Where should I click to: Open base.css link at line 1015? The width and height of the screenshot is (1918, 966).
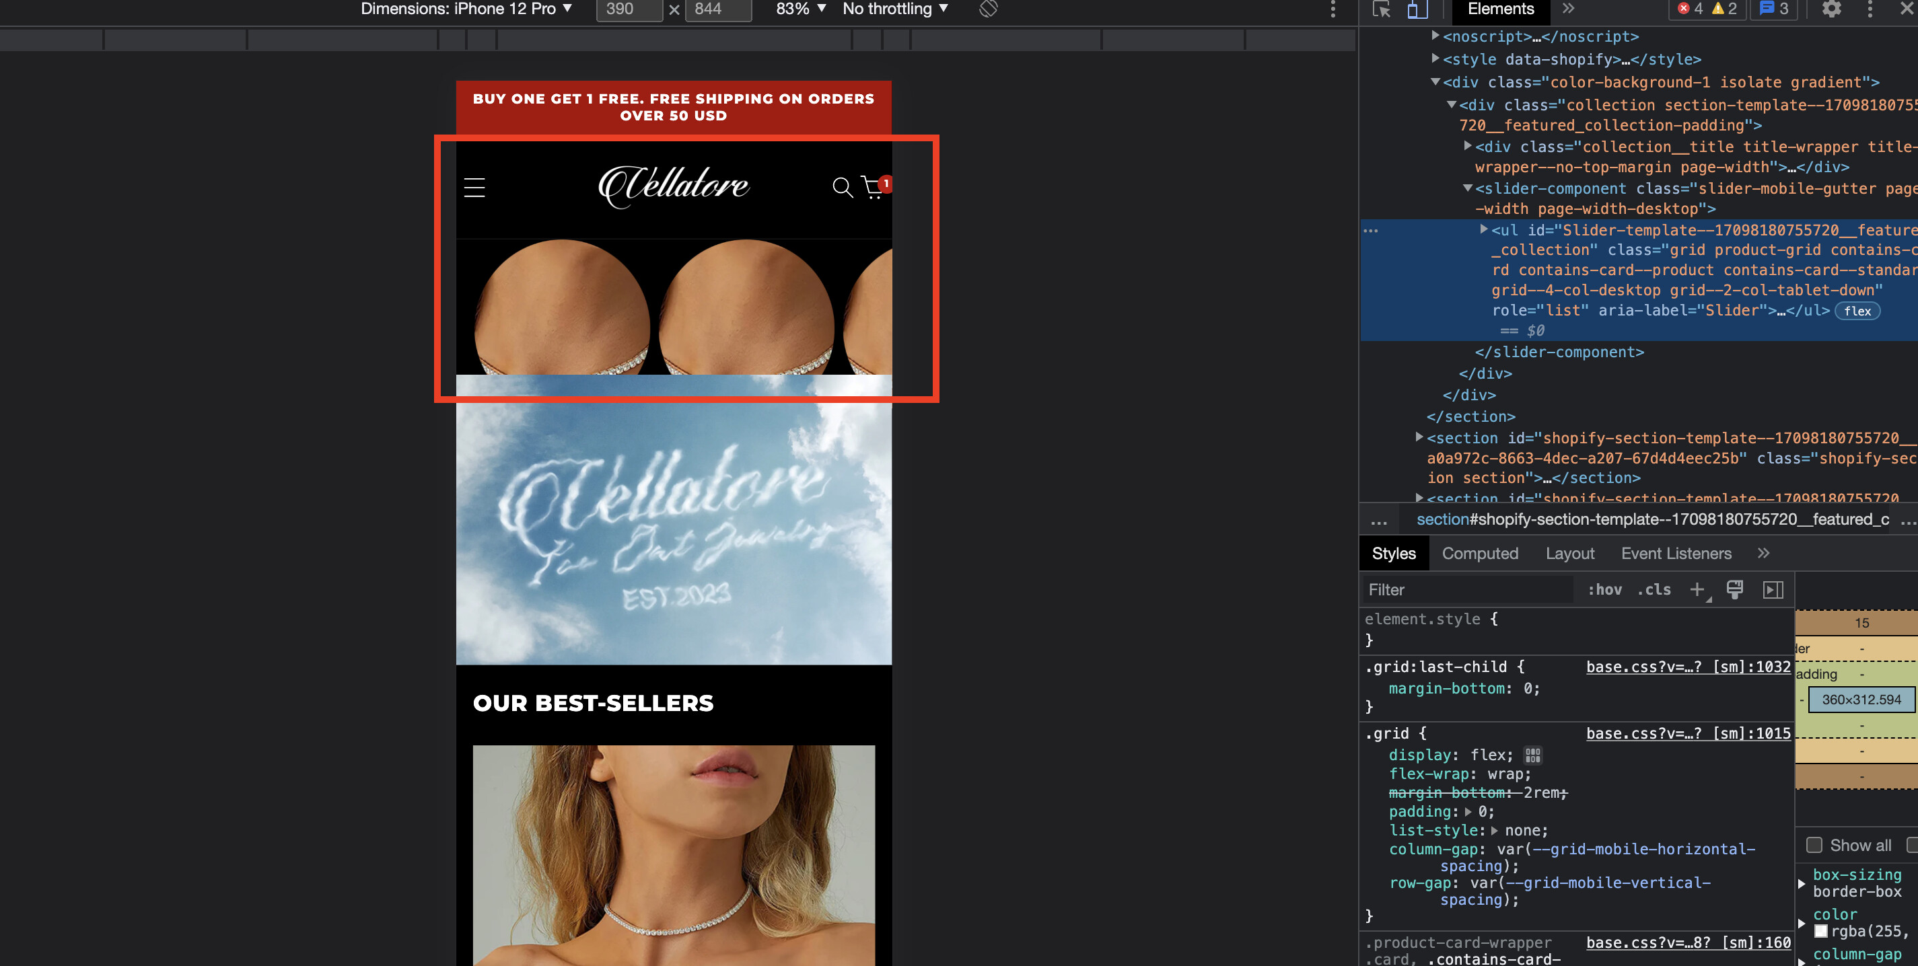1688,733
